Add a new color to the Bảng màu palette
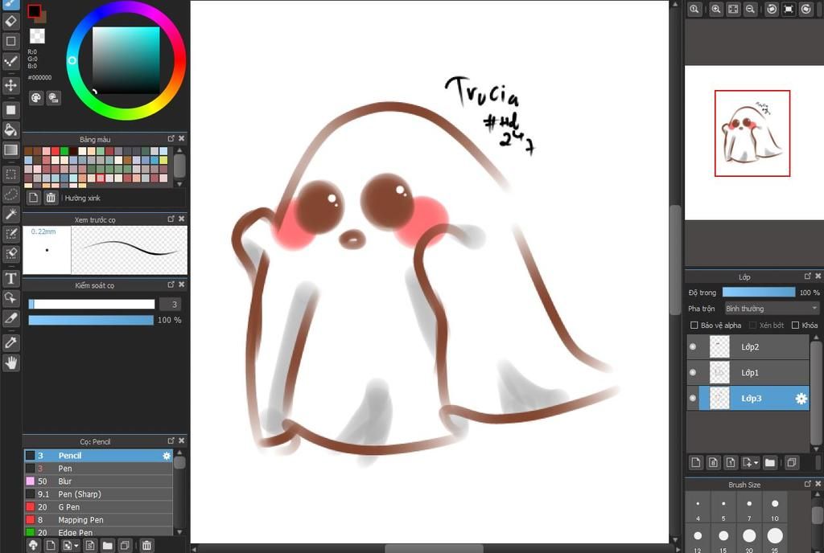The width and height of the screenshot is (824, 553). [x=33, y=198]
